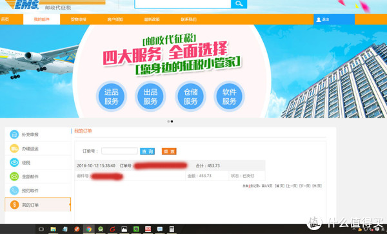This screenshot has width=387, height=234.
Task: Click the 我的订单 heading above the form
Action: point(83,131)
